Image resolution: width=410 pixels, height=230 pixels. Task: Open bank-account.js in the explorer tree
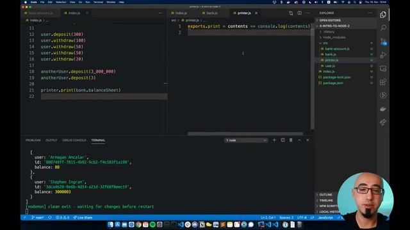click(337, 49)
